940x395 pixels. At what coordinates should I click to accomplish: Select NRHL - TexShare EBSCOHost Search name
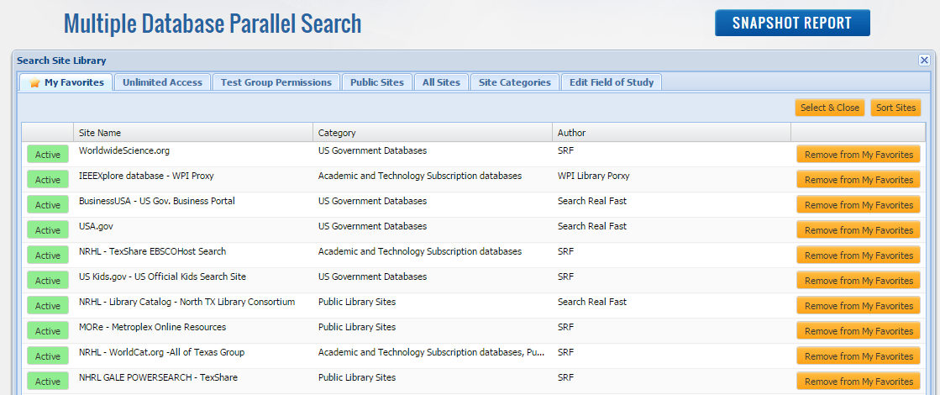point(152,252)
